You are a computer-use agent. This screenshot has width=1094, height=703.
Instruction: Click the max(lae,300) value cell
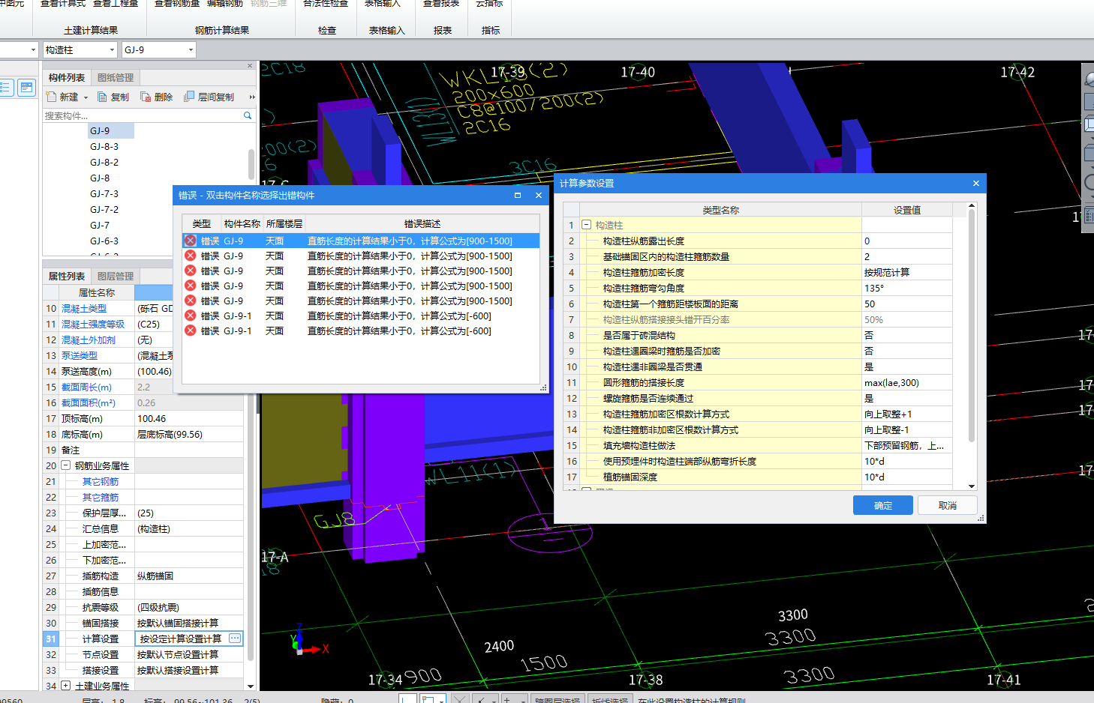click(x=907, y=382)
